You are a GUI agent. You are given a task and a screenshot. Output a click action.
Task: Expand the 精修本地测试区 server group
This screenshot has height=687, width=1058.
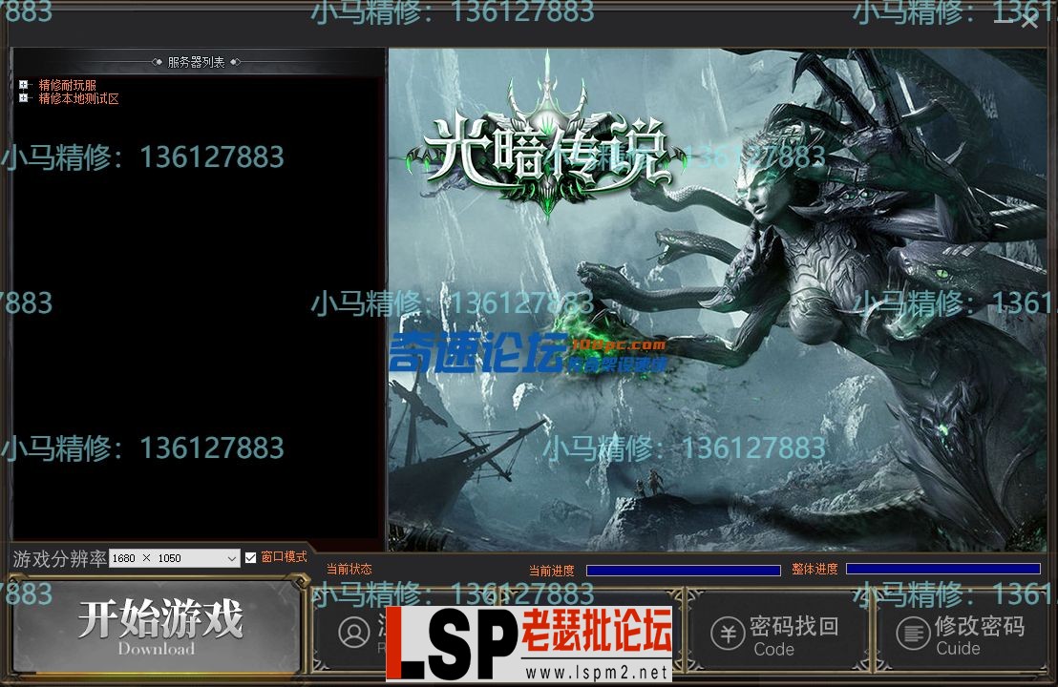point(24,98)
